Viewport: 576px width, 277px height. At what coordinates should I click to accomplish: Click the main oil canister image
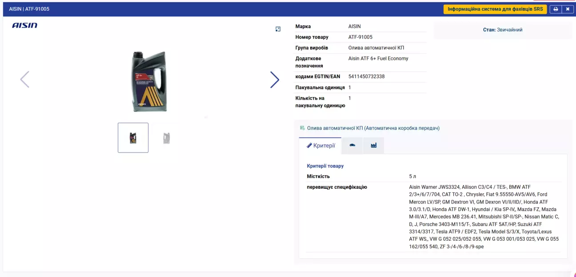click(x=149, y=81)
